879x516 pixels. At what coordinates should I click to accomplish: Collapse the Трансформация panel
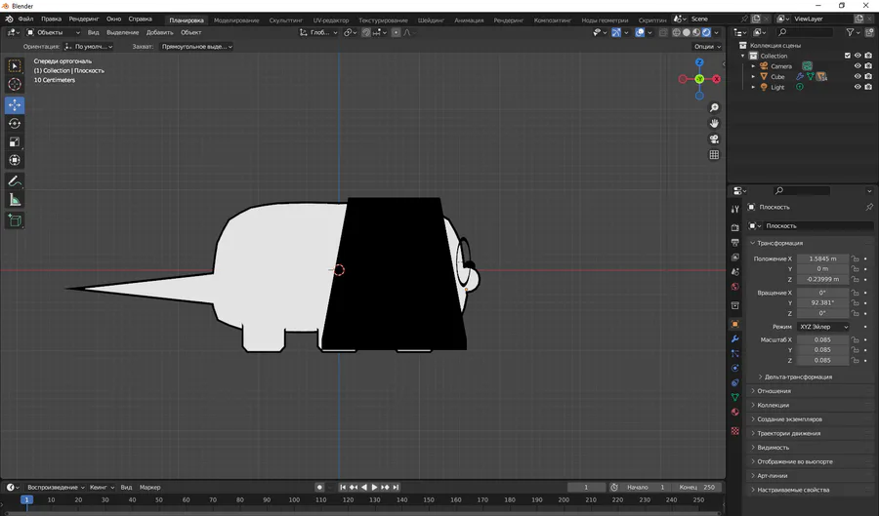tap(779, 243)
